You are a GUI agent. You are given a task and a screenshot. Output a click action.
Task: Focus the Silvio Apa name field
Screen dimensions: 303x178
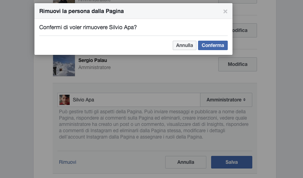129,100
